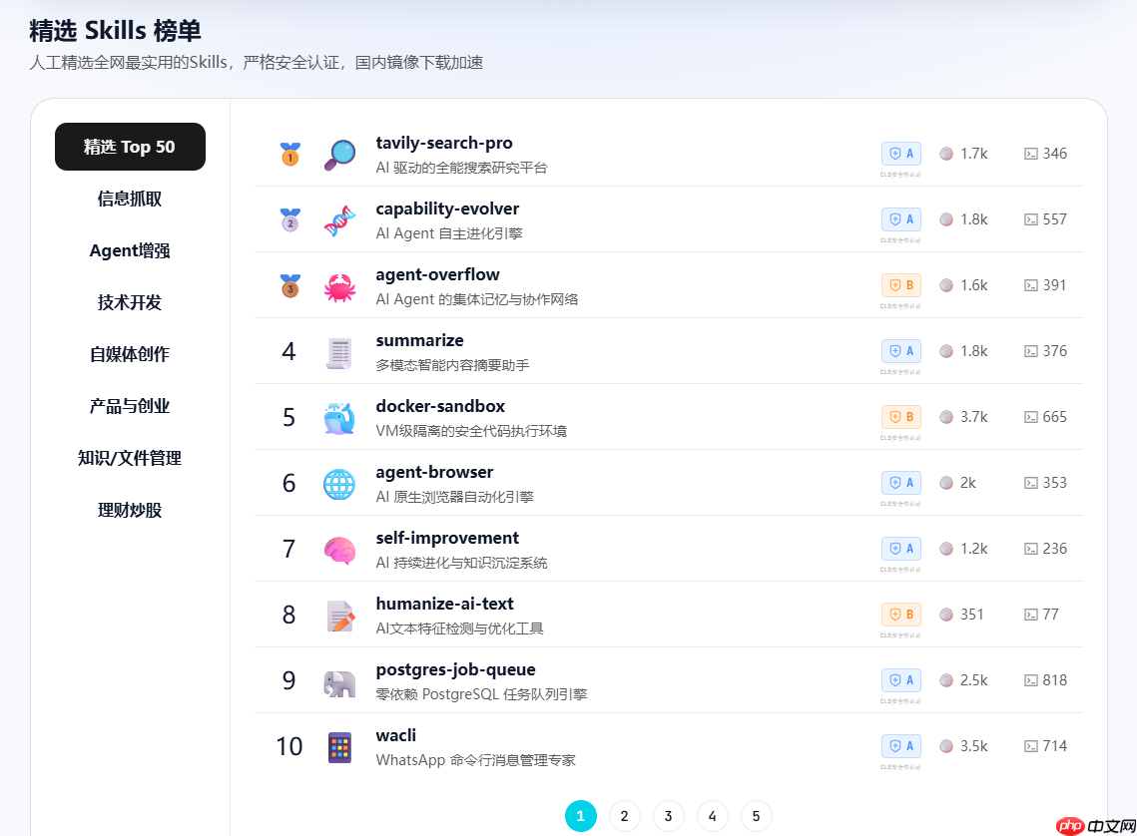Open the postgres-job-queue skill link

tap(455, 670)
